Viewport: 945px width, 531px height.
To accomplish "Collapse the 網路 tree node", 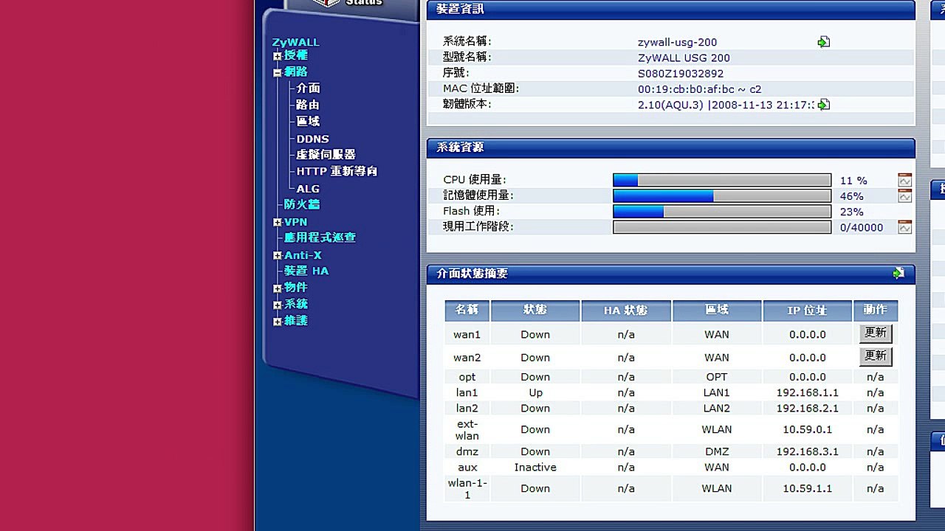I will (278, 73).
